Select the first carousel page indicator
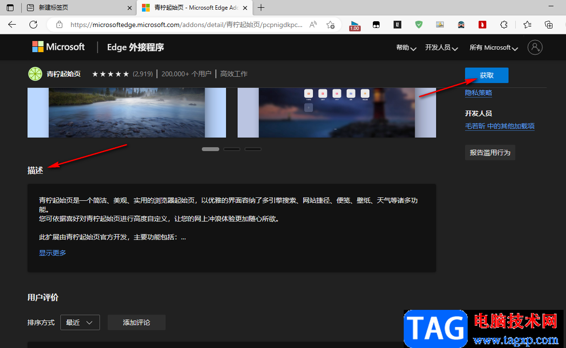566x348 pixels. click(211, 149)
